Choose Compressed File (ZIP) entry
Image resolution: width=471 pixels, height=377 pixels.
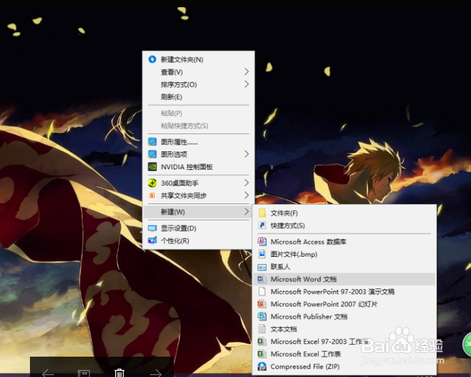click(344, 366)
